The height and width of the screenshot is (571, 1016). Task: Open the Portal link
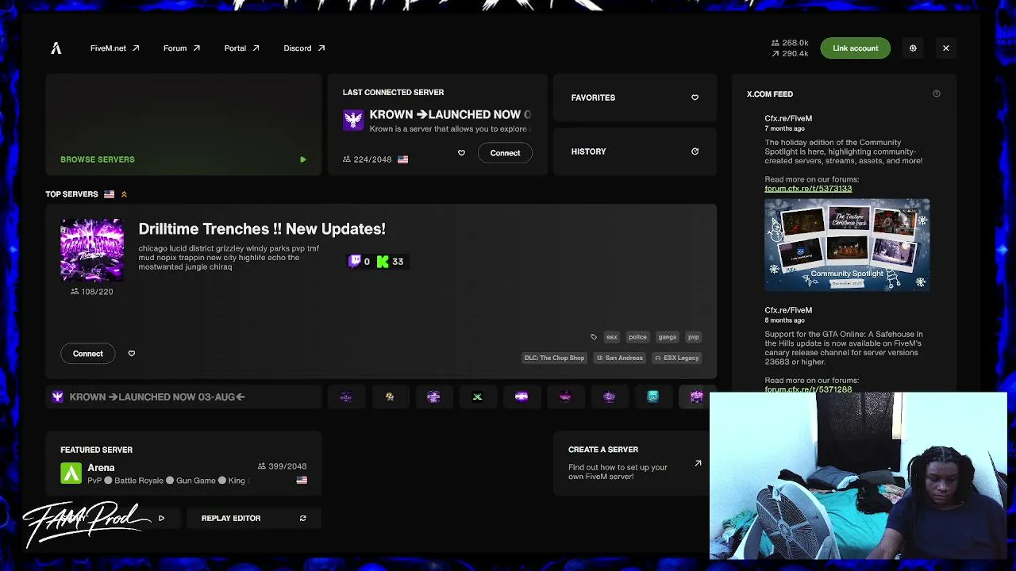(242, 48)
